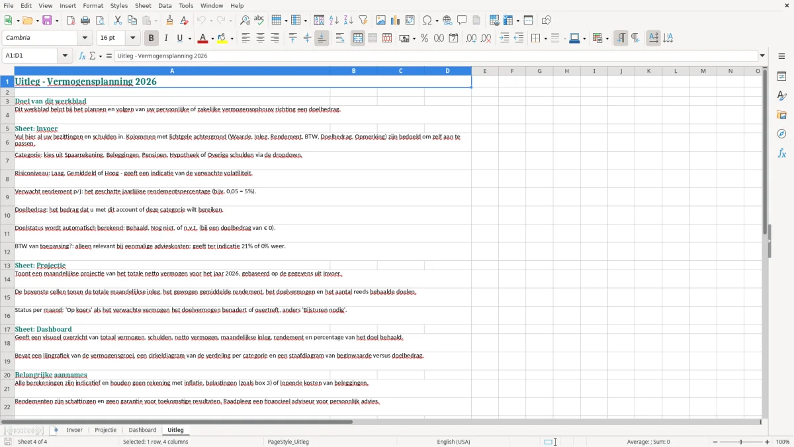Screen dimensions: 794x447
Task: Click the Insert Hyperlink icon
Action: (x=447, y=21)
